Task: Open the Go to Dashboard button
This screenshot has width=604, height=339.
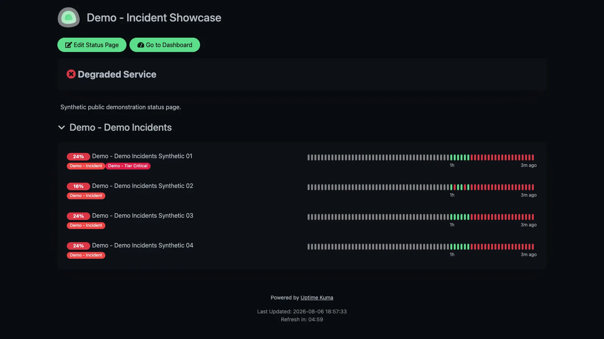Action: [165, 45]
